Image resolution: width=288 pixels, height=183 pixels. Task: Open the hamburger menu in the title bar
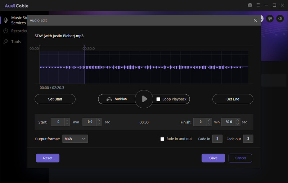pos(258,5)
